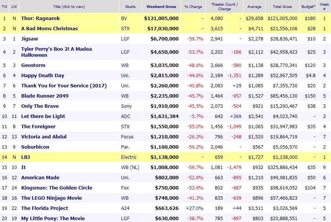Select the -5.7% change value
This screenshot has width=331, height=222.
(x=197, y=116)
